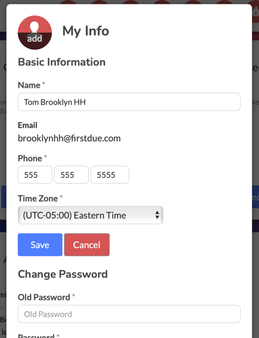Click the Name field label

point(29,85)
